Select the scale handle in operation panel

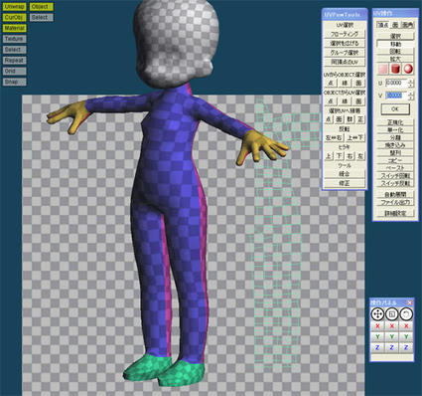click(392, 313)
